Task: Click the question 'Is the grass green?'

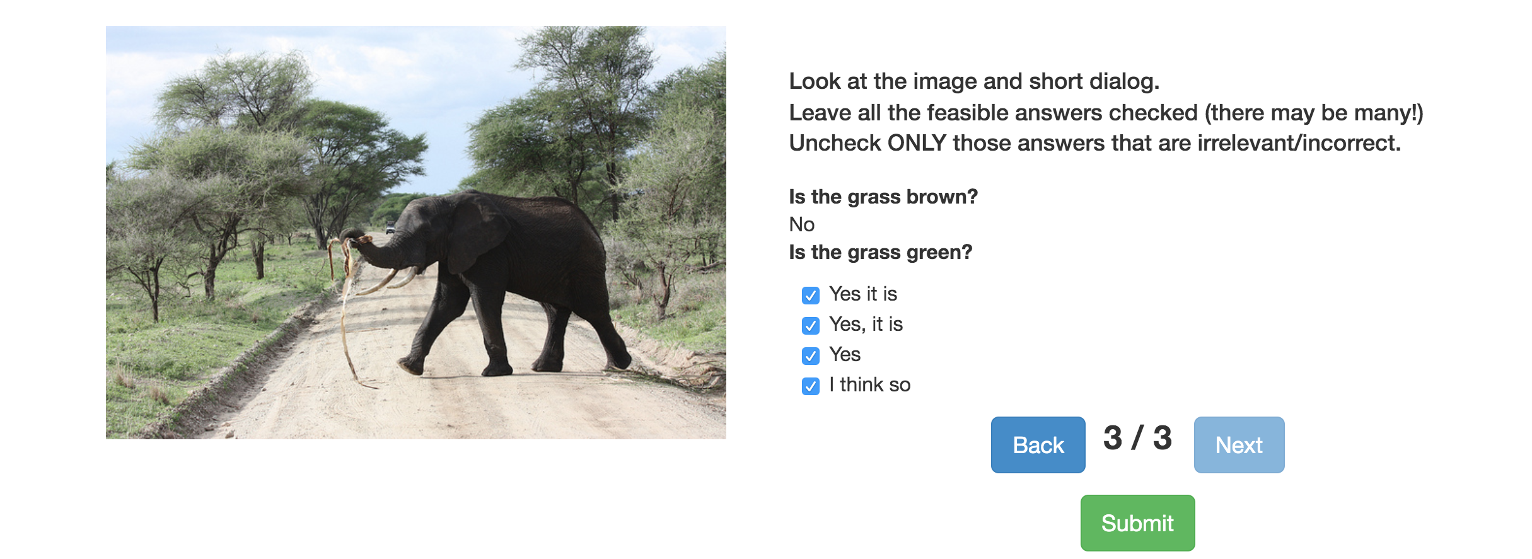Action: (880, 252)
